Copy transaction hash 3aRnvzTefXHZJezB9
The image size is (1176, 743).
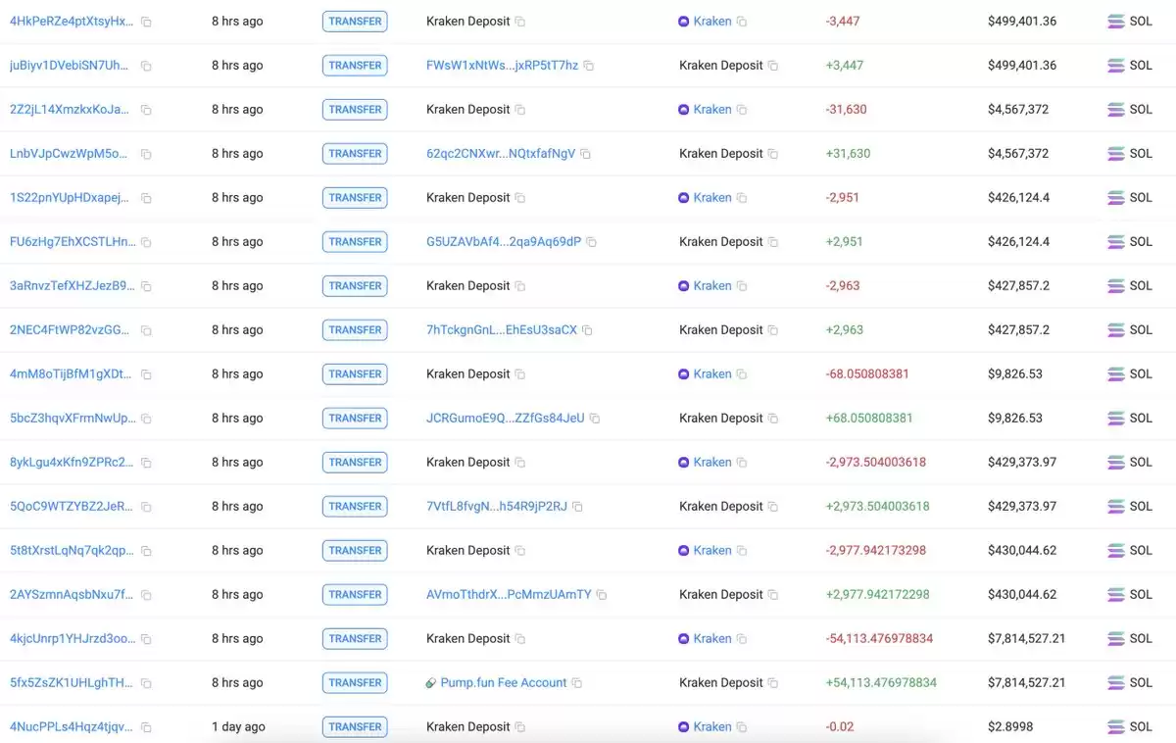[x=146, y=286]
